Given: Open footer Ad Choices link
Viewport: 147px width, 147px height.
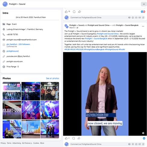Looking at the screenshot, I should (27, 143).
